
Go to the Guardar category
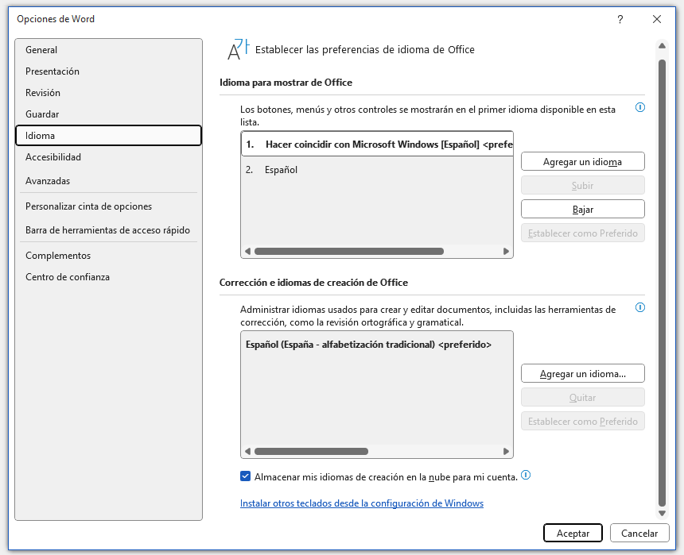[109, 114]
